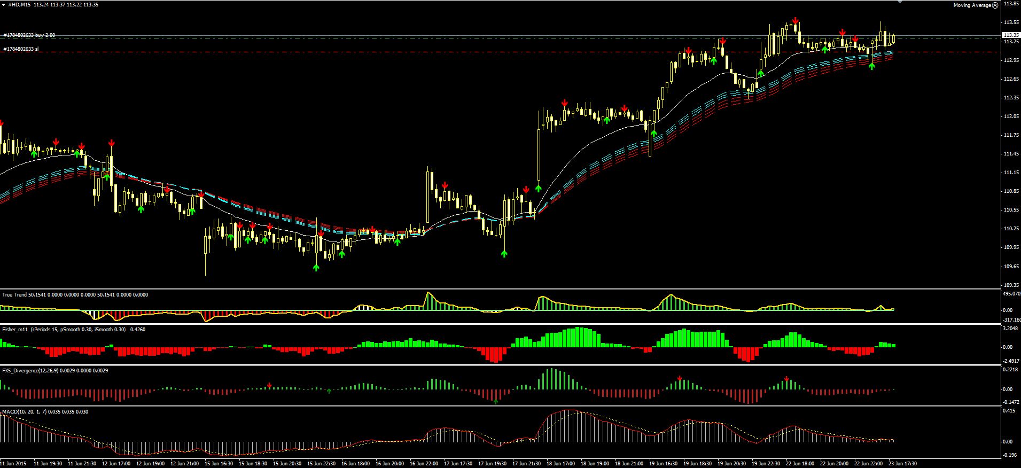Click the Fisher_m11 indicator label
1021x468 pixels.
click(x=15, y=330)
